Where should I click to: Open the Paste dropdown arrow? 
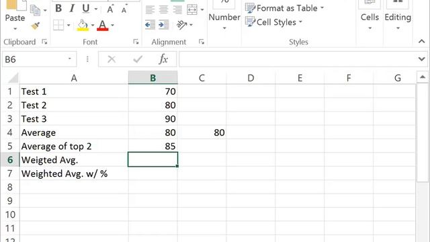[15, 28]
